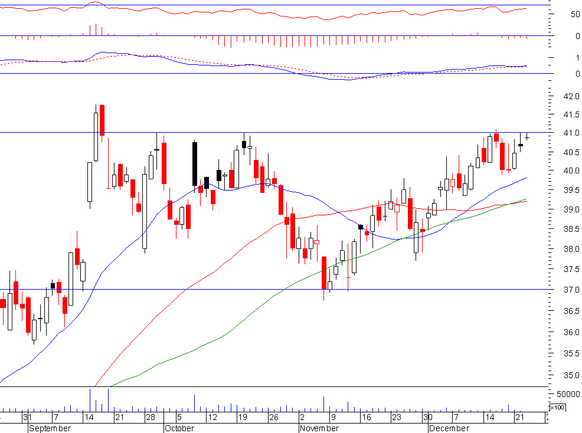Click the 50 indicator scale label
Image resolution: width=582 pixels, height=433 pixels.
(x=575, y=14)
